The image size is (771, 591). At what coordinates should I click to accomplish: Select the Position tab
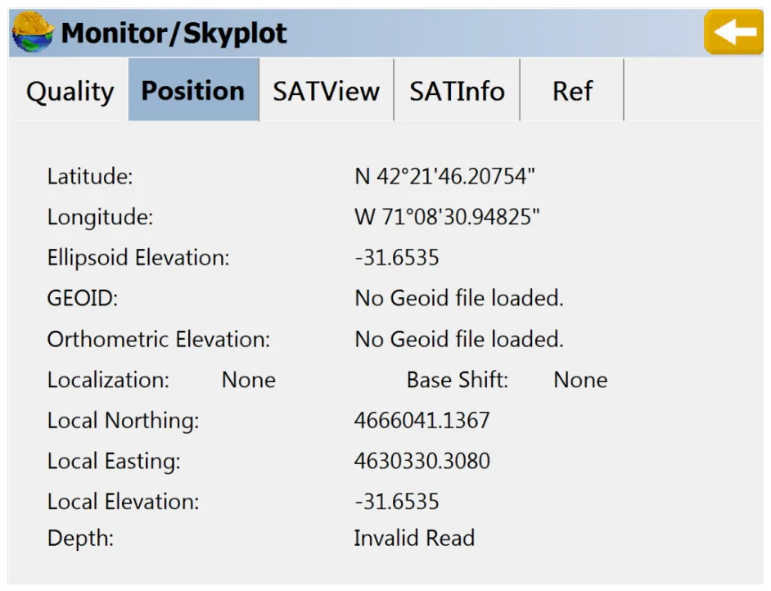click(x=193, y=89)
